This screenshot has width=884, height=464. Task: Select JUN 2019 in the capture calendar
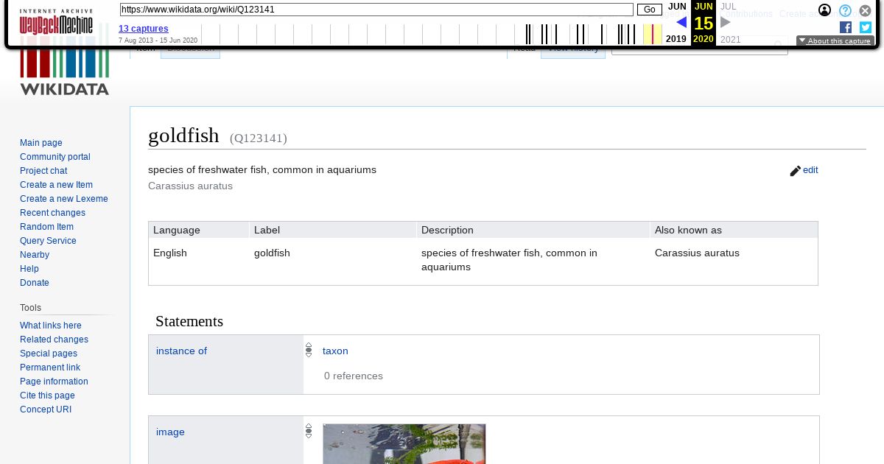pyautogui.click(x=676, y=23)
